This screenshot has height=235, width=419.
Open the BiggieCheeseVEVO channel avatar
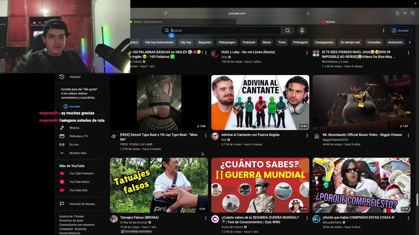(x=316, y=136)
